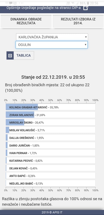
Task: Select the Kolinda Grabar-Kitarović result bar
Action: [51, 107]
